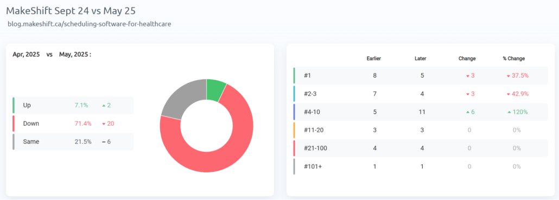Click the 42.9% decrease in #2-3 row
The image size is (559, 200).
[517, 94]
